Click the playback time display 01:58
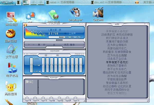This screenshot has width=154, height=105. [x=53, y=34]
